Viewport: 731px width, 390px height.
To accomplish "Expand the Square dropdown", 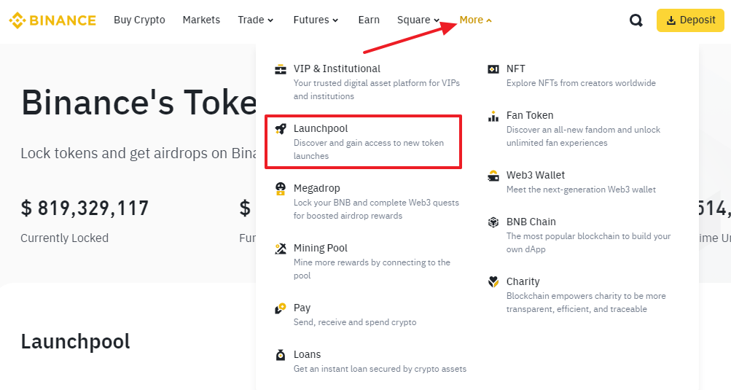I will pos(418,20).
